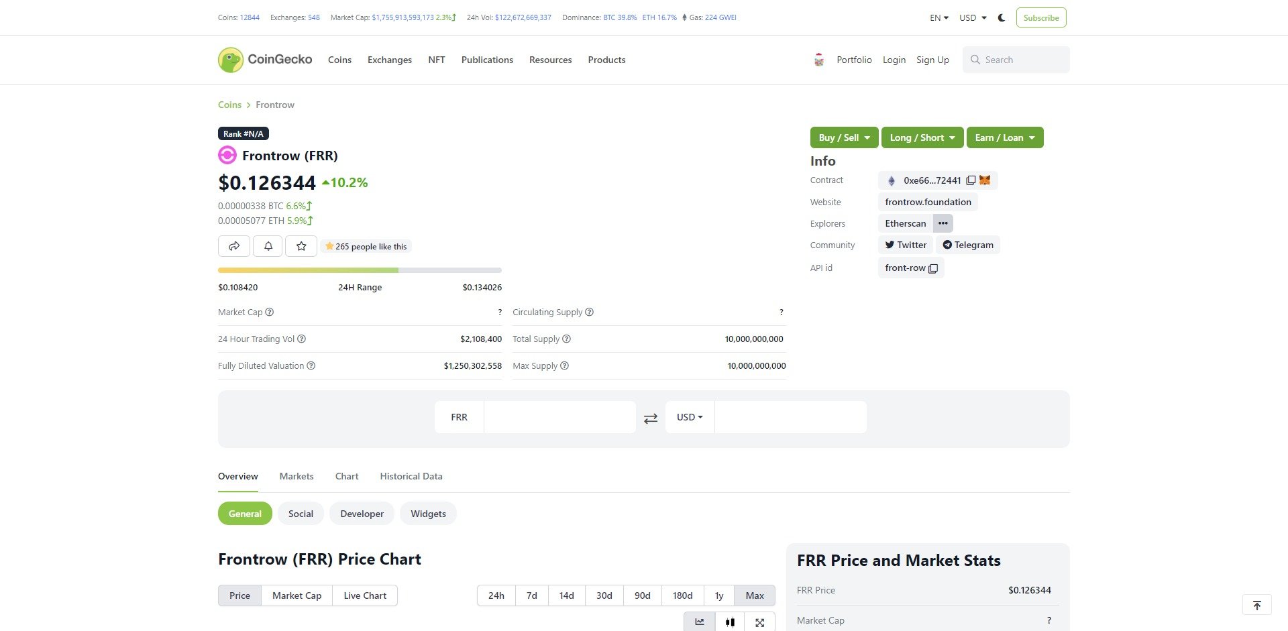Select the Widgets pill
Screen dimensions: 1288x631
[x=428, y=514]
